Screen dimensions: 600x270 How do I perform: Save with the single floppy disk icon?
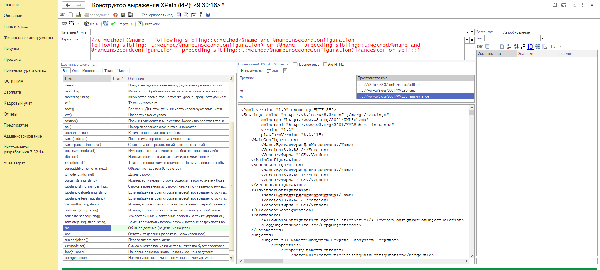click(x=123, y=15)
